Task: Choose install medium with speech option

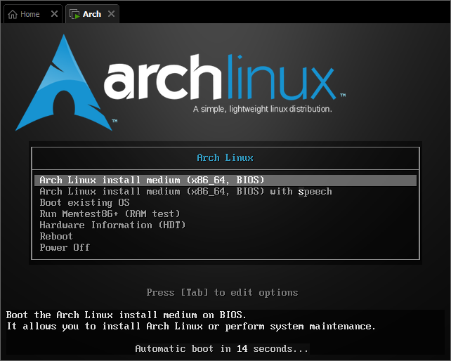Action: pyautogui.click(x=185, y=191)
